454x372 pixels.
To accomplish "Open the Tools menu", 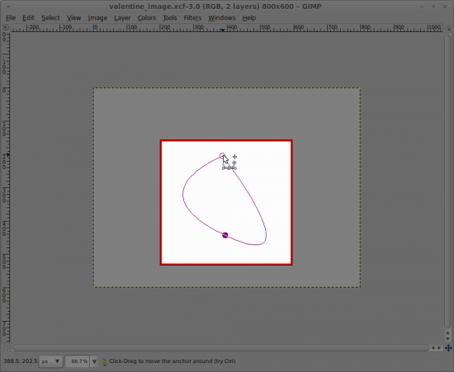I will [x=169, y=18].
